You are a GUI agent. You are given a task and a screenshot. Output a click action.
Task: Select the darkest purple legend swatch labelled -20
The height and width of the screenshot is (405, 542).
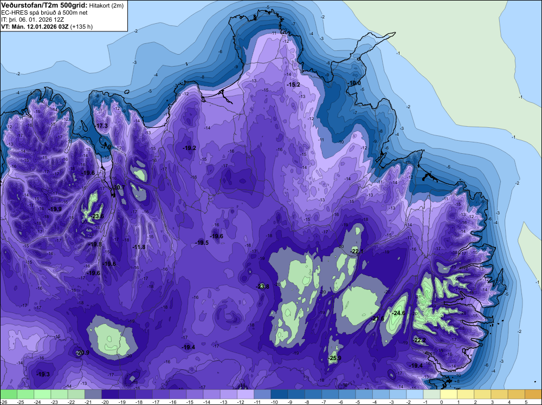click(x=110, y=394)
